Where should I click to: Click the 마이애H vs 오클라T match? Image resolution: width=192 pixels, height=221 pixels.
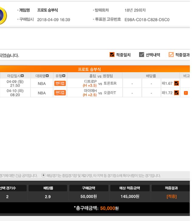tap(99, 93)
